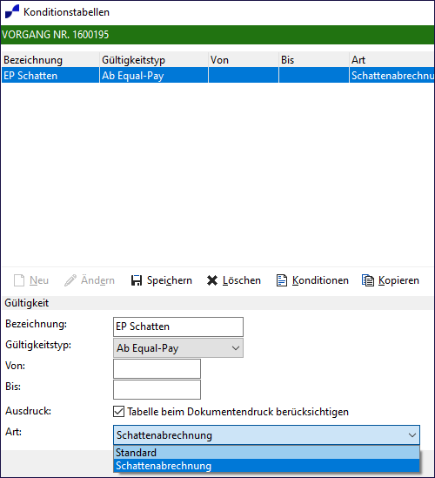Click the Konditionstabellen app logo icon
Screen dimensions: 435x478
(x=12, y=11)
